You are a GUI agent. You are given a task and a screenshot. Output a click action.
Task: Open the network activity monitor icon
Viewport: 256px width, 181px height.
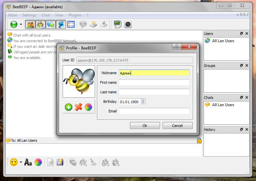click(117, 24)
